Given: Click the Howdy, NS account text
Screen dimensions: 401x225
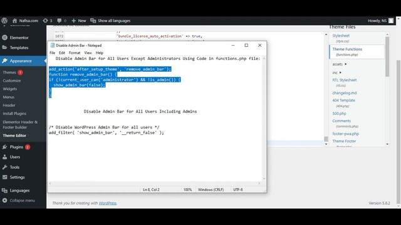Looking at the screenshot, I should coord(377,21).
